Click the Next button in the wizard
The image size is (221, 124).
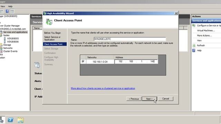coord(150,99)
